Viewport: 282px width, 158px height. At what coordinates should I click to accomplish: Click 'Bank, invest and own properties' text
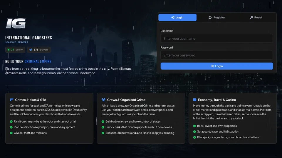pyautogui.click(x=217, y=126)
